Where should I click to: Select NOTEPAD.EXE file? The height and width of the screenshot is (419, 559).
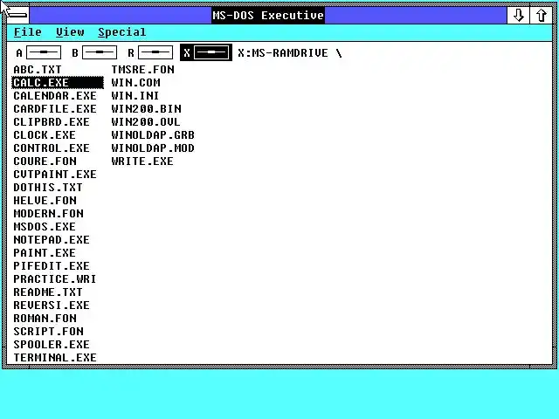(x=52, y=240)
